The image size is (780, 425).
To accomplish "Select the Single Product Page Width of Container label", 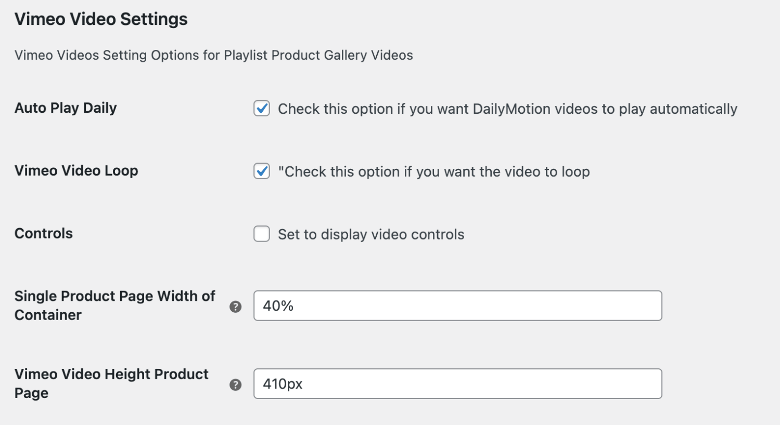I will tap(114, 306).
